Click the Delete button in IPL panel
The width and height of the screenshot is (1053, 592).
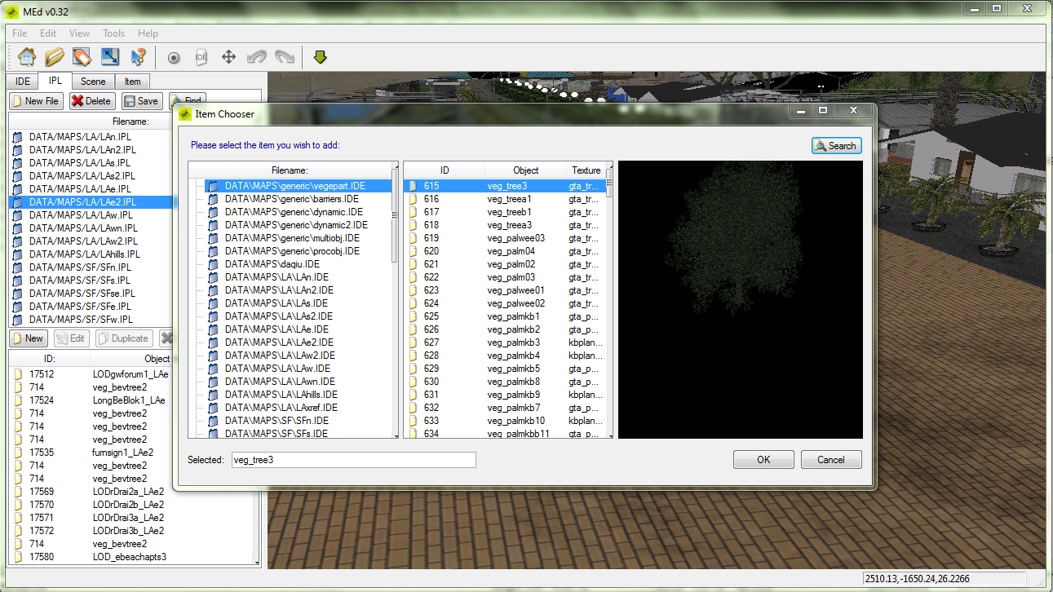(91, 101)
